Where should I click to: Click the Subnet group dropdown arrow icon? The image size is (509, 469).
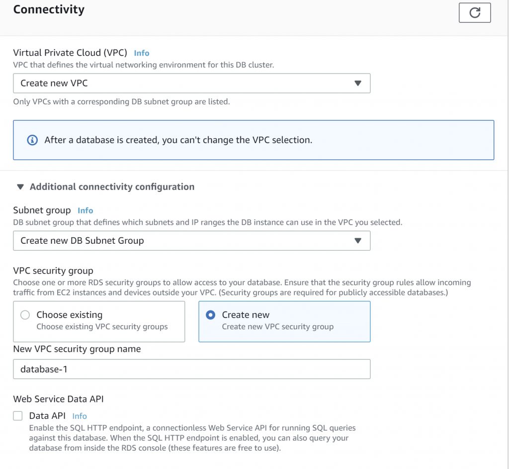tap(358, 241)
